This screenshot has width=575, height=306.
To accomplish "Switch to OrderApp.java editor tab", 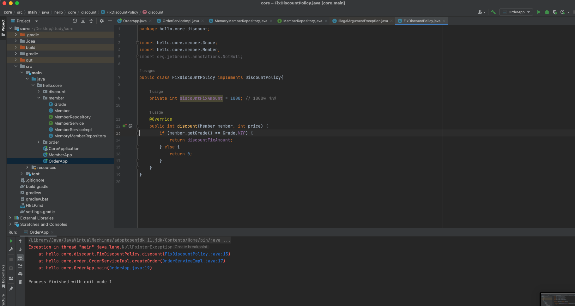I will click(135, 21).
